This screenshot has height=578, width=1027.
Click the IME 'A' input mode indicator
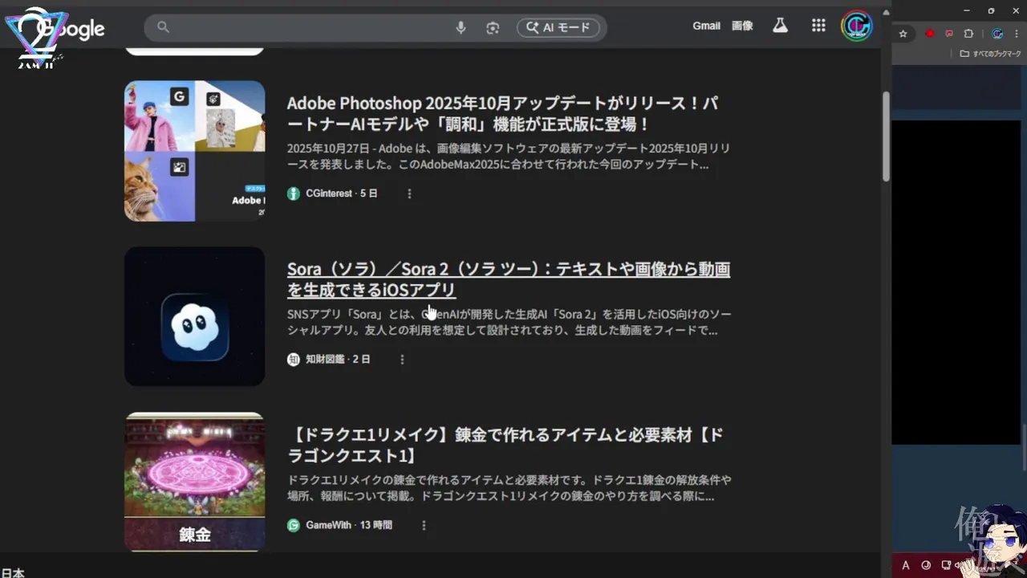click(906, 565)
